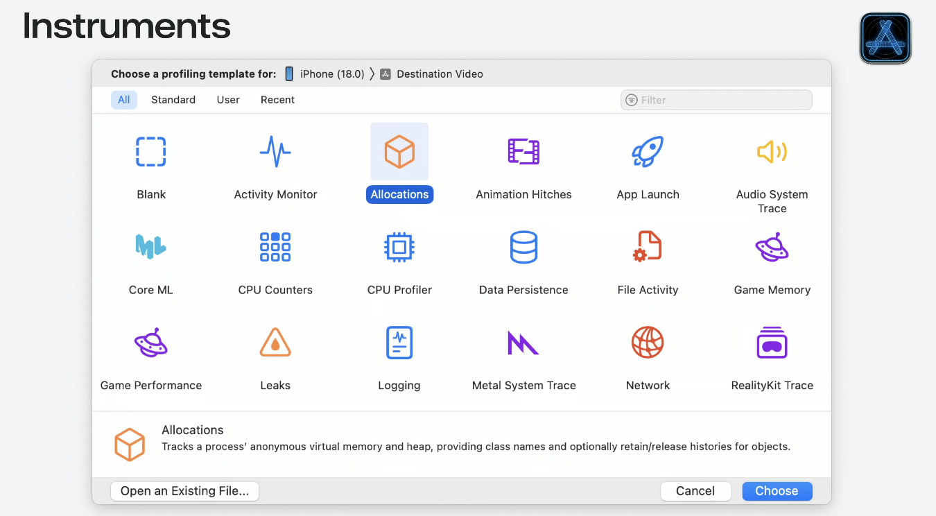Viewport: 936px width, 516px height.
Task: Click the Game Performance label
Action: (150, 386)
